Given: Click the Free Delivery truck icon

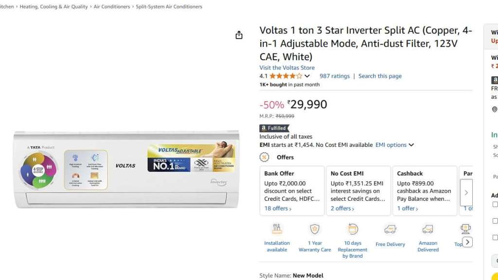Looking at the screenshot, I should click(390, 229).
